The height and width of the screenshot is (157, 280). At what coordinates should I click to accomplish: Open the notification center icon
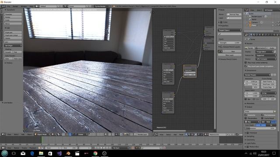[274, 153]
